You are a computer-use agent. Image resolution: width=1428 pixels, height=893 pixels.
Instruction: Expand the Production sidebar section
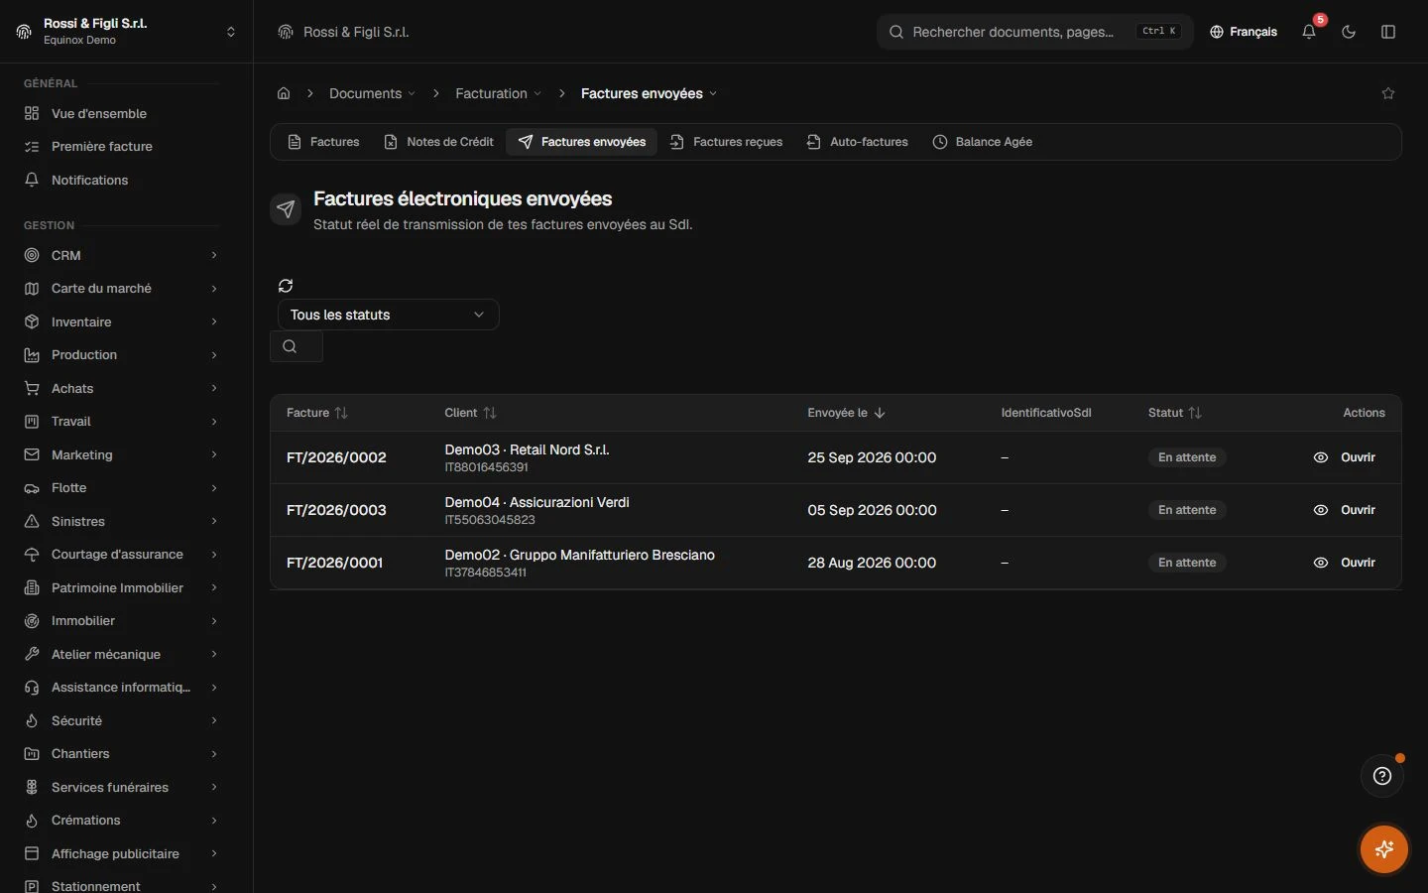pos(121,355)
